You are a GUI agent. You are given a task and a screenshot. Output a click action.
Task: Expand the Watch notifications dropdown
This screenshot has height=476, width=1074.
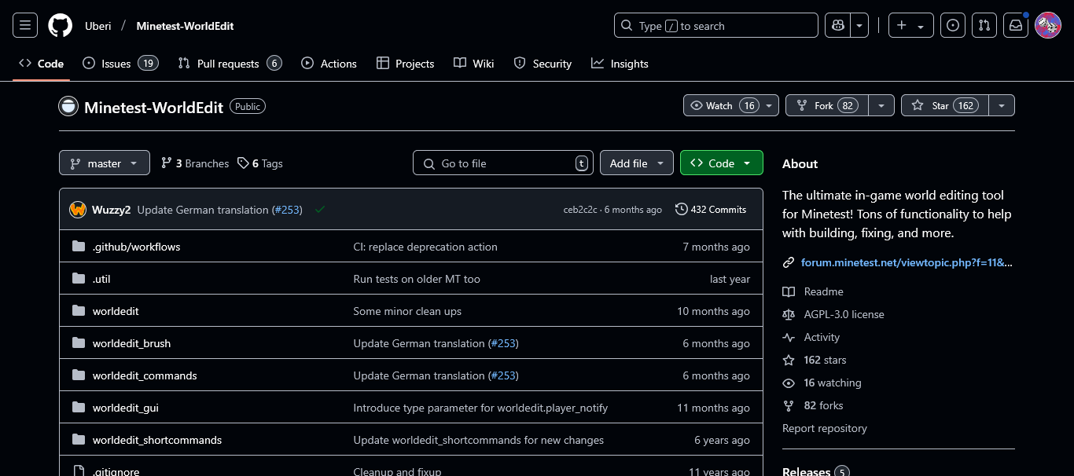tap(731, 105)
